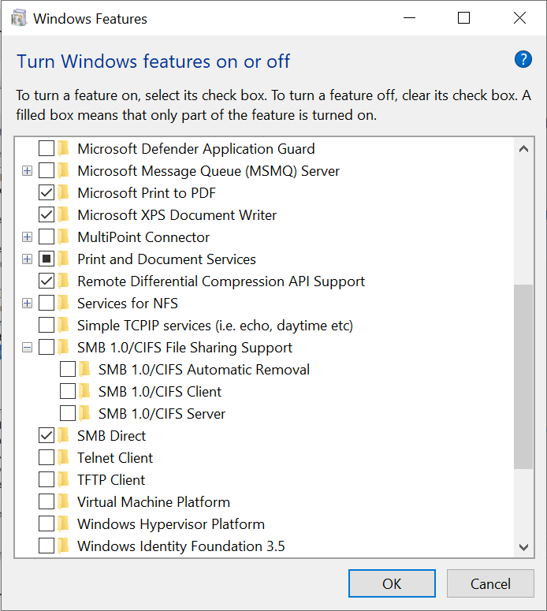Select the Microsoft Print to PDF label

click(x=147, y=193)
